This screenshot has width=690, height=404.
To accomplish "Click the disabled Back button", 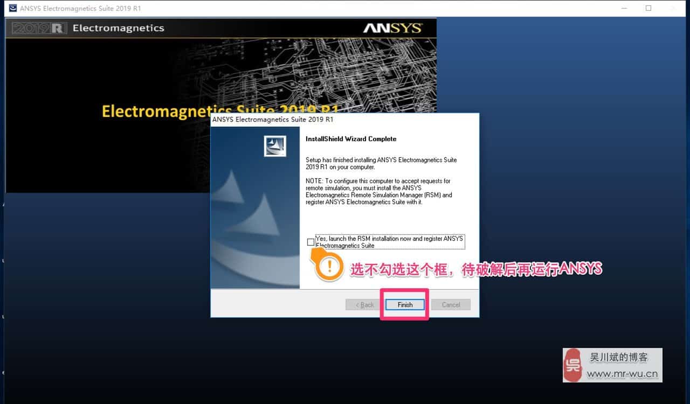I will coord(362,304).
